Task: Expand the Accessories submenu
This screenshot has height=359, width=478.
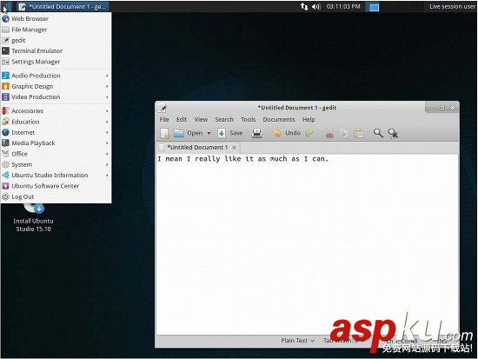Action: pyautogui.click(x=56, y=111)
